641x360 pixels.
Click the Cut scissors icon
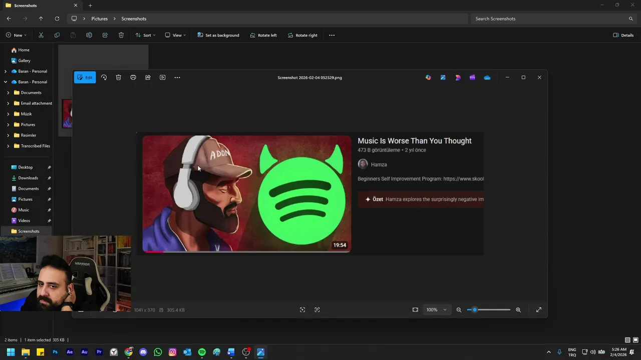(41, 35)
